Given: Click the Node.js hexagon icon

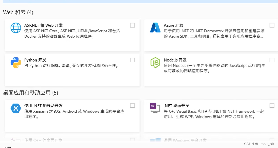Looking at the screenshot, I should tap(155, 63).
